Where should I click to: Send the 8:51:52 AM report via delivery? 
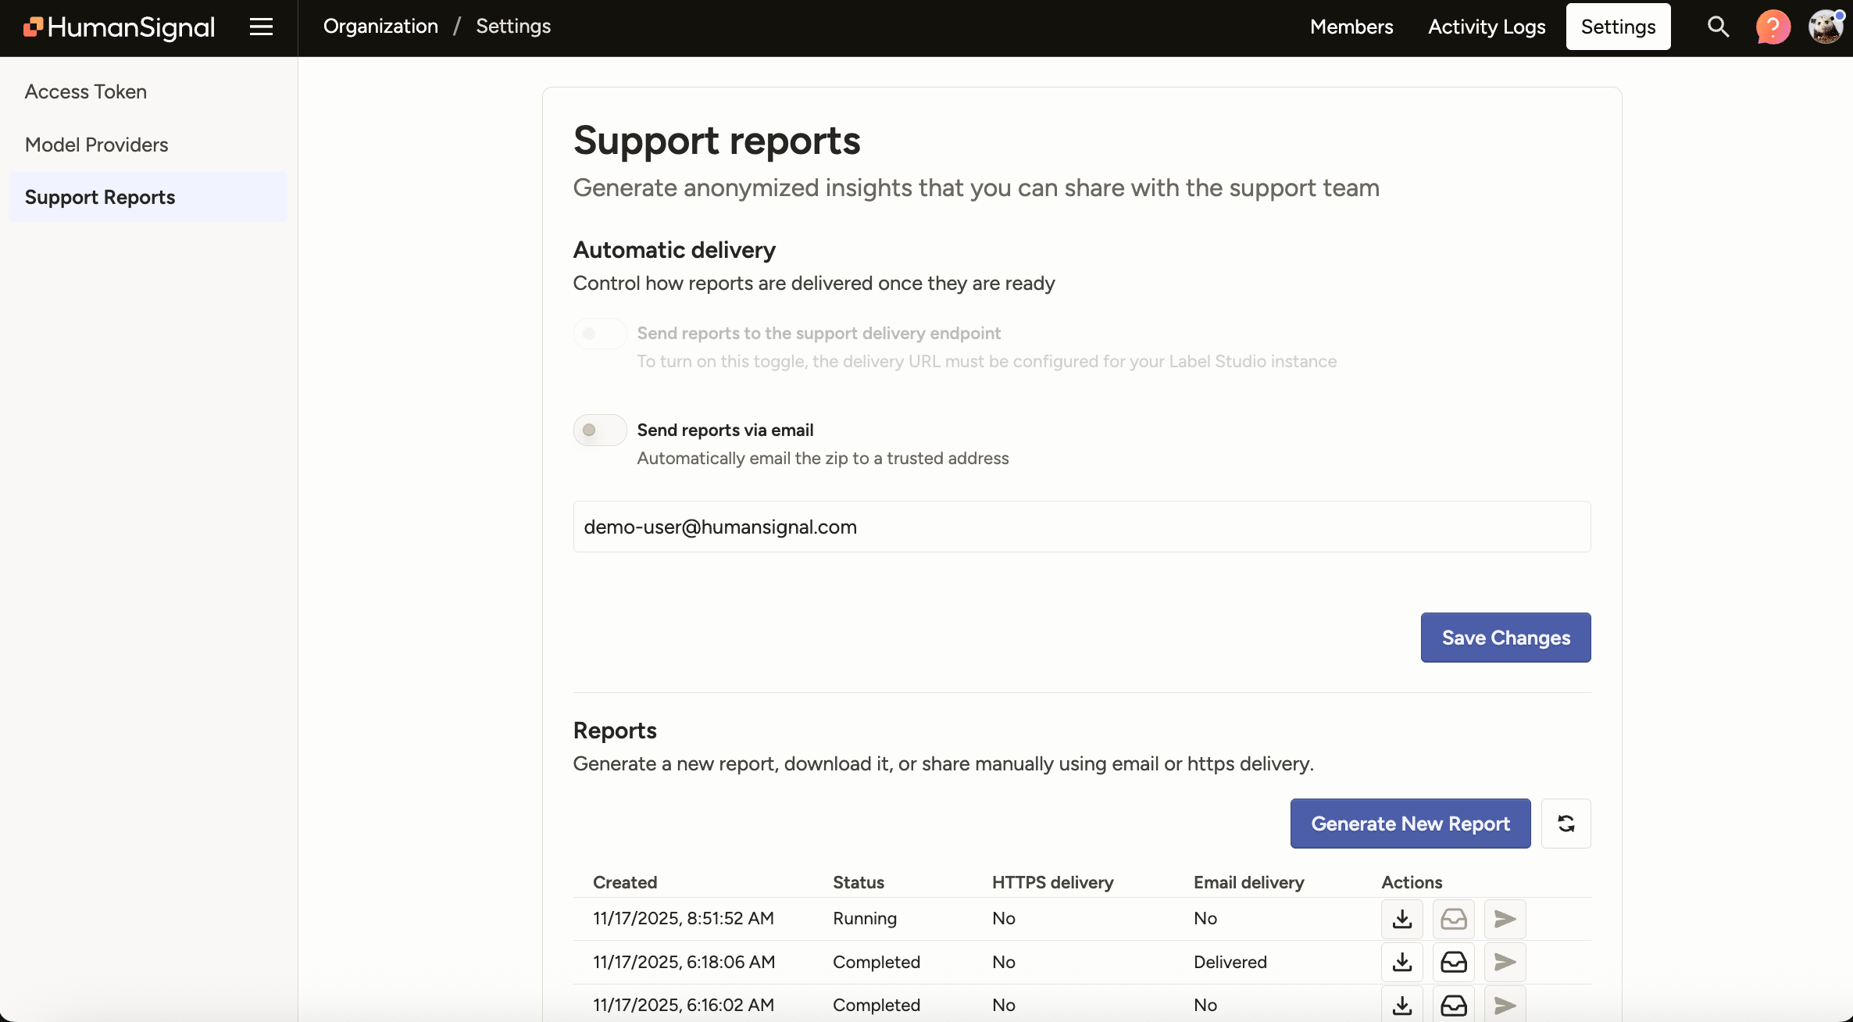[x=1504, y=919]
